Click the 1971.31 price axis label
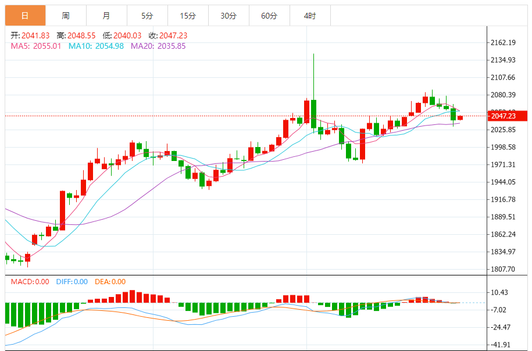Image resolution: width=532 pixels, height=351 pixels. 503,165
